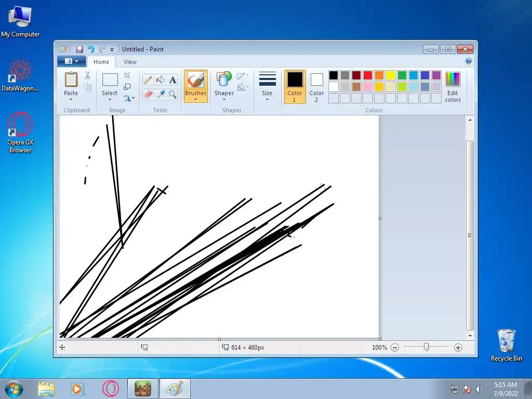Click volume speaker icon in system tray
Screen dimensions: 532x399
[x=479, y=389]
